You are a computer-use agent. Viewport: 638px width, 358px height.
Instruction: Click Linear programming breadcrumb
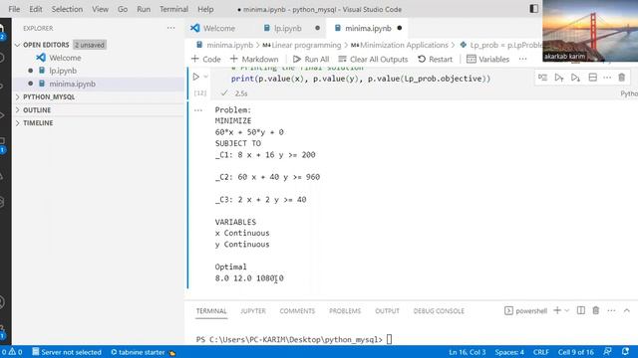click(306, 45)
